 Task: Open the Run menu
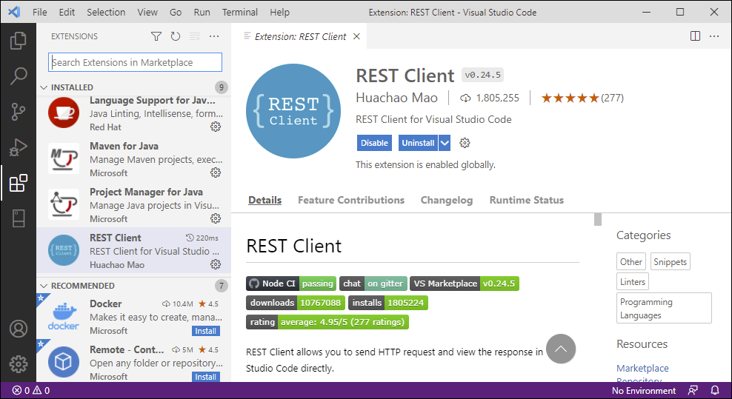point(202,12)
